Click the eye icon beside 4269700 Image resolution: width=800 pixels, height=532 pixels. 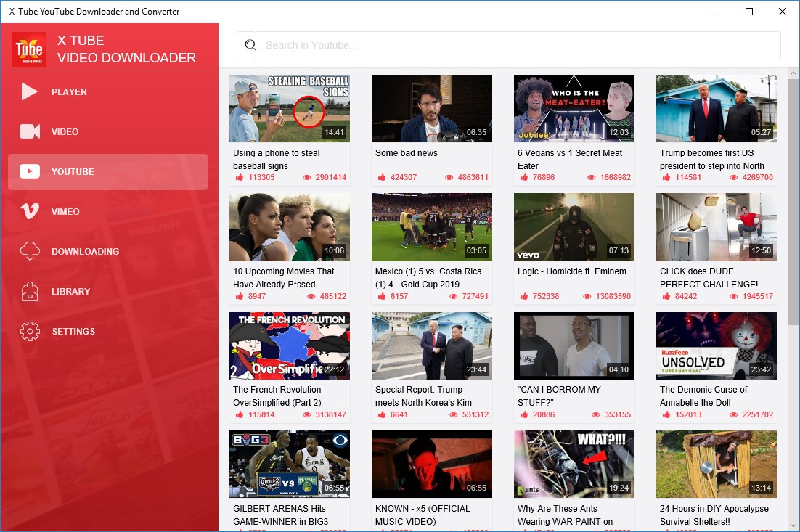pyautogui.click(x=733, y=178)
